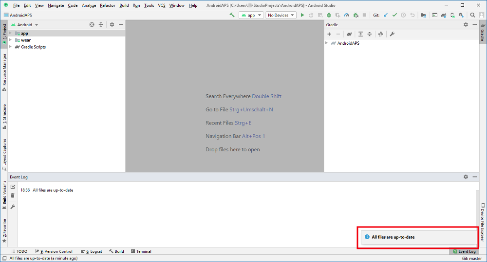The height and width of the screenshot is (262, 487).
Task: Open the Refactor menu
Action: [108, 5]
